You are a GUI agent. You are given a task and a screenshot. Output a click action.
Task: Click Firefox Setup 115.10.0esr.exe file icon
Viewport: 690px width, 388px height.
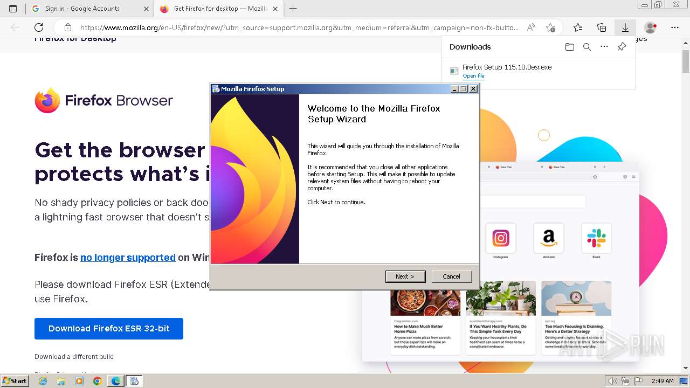click(454, 71)
